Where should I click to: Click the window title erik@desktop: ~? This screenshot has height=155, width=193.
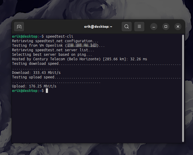tap(98, 27)
